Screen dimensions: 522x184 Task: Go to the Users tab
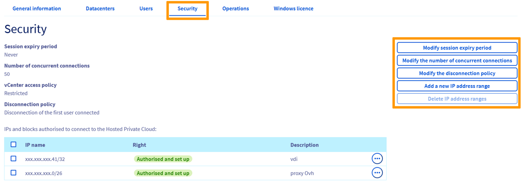146,9
